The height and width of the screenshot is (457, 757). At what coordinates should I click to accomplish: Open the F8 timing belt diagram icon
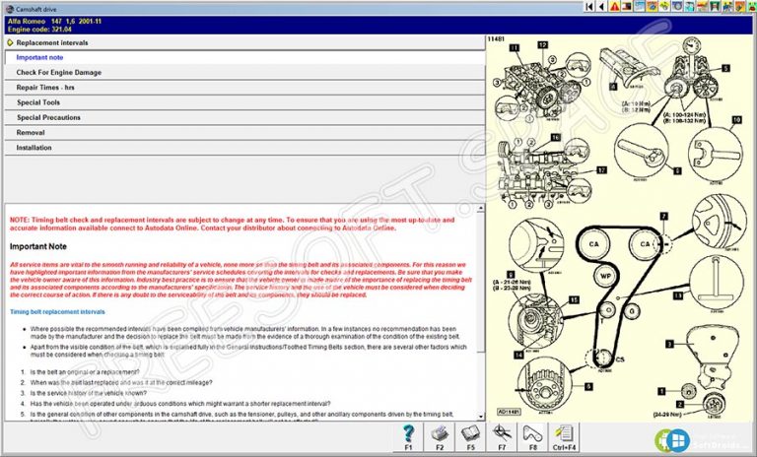(x=532, y=437)
